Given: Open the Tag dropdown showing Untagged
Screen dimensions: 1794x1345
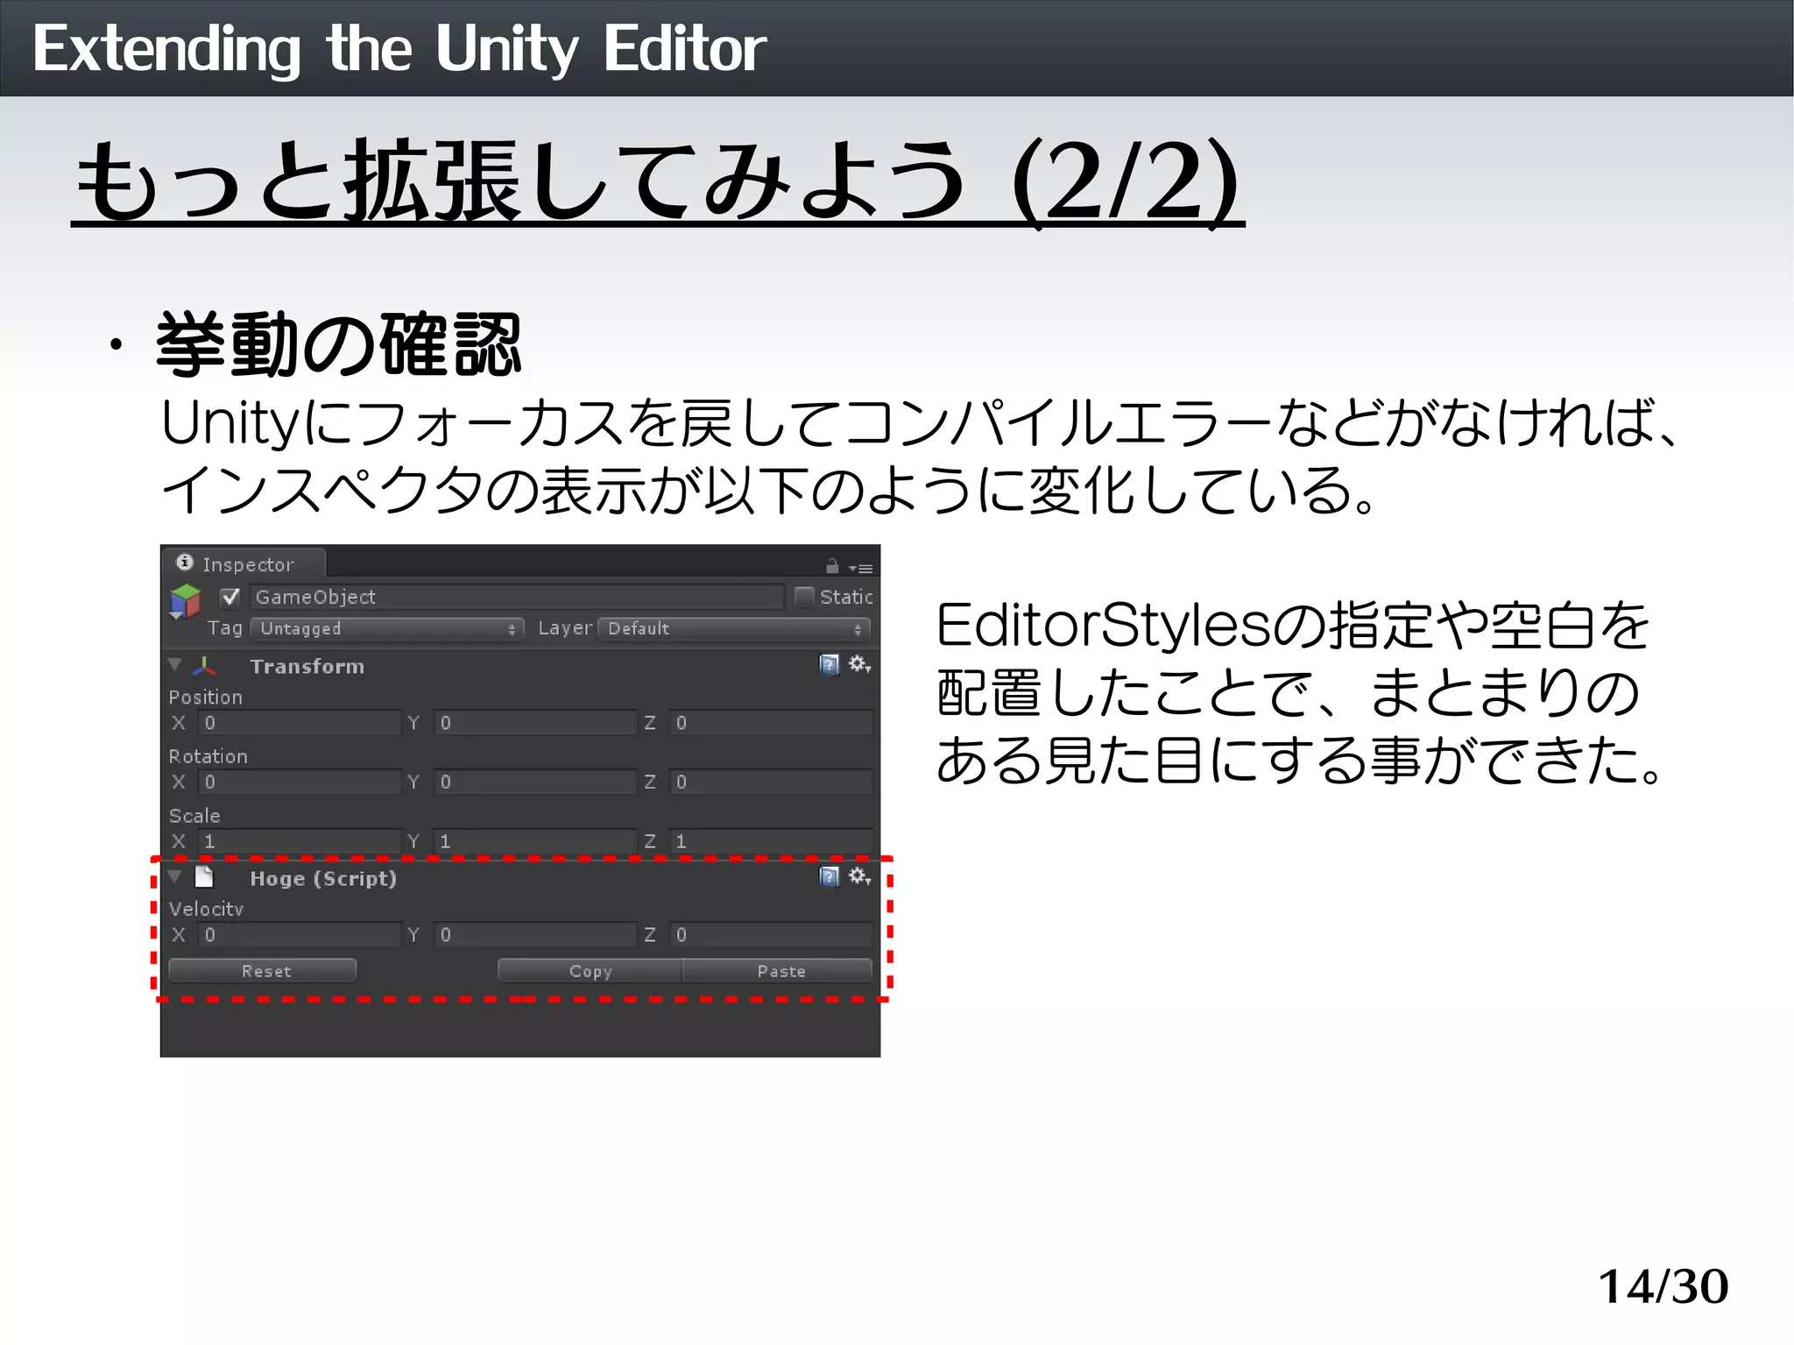Looking at the screenshot, I should pos(387,629).
